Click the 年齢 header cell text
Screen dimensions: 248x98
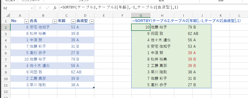[x=62, y=21]
